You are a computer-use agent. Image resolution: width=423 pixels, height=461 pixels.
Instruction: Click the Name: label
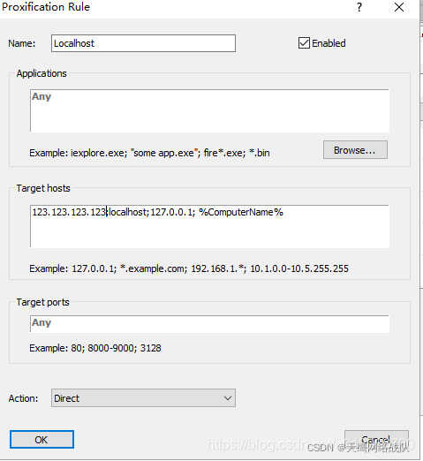click(x=22, y=43)
